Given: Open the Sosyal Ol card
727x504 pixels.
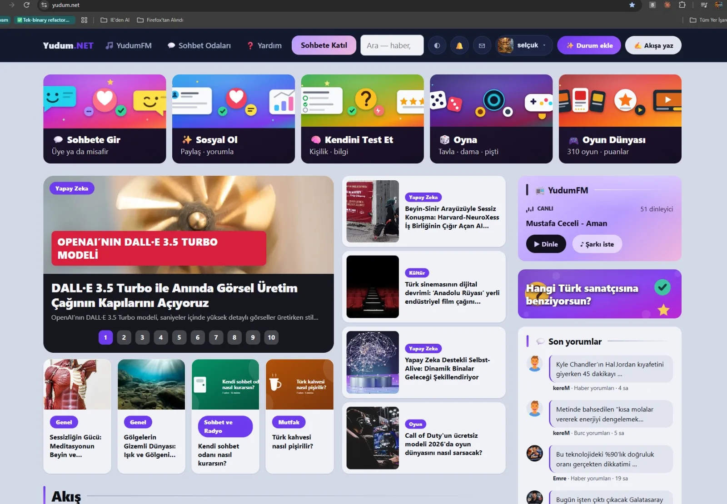Looking at the screenshot, I should click(x=234, y=119).
